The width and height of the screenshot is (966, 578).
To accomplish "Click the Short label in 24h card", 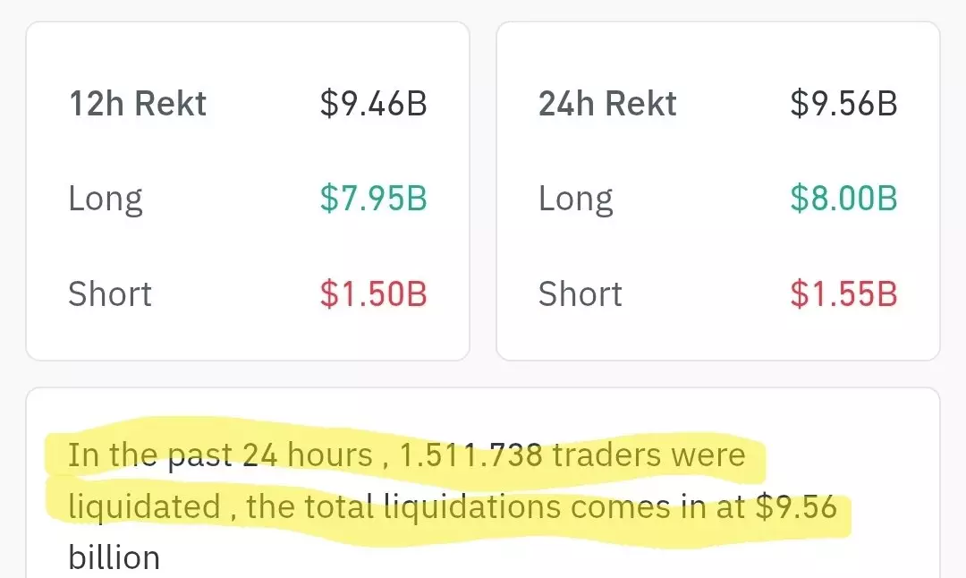I will point(580,293).
